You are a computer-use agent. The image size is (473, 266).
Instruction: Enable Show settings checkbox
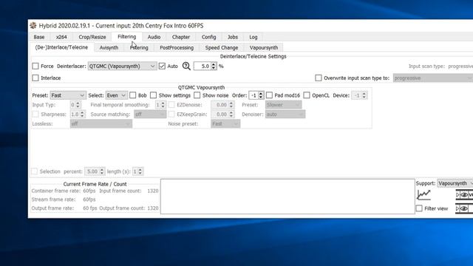(153, 95)
